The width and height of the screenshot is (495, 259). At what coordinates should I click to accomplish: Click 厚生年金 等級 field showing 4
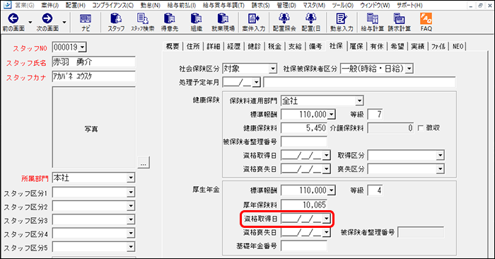(375, 190)
